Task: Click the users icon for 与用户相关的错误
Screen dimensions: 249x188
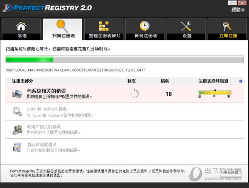Action: [x=17, y=130]
